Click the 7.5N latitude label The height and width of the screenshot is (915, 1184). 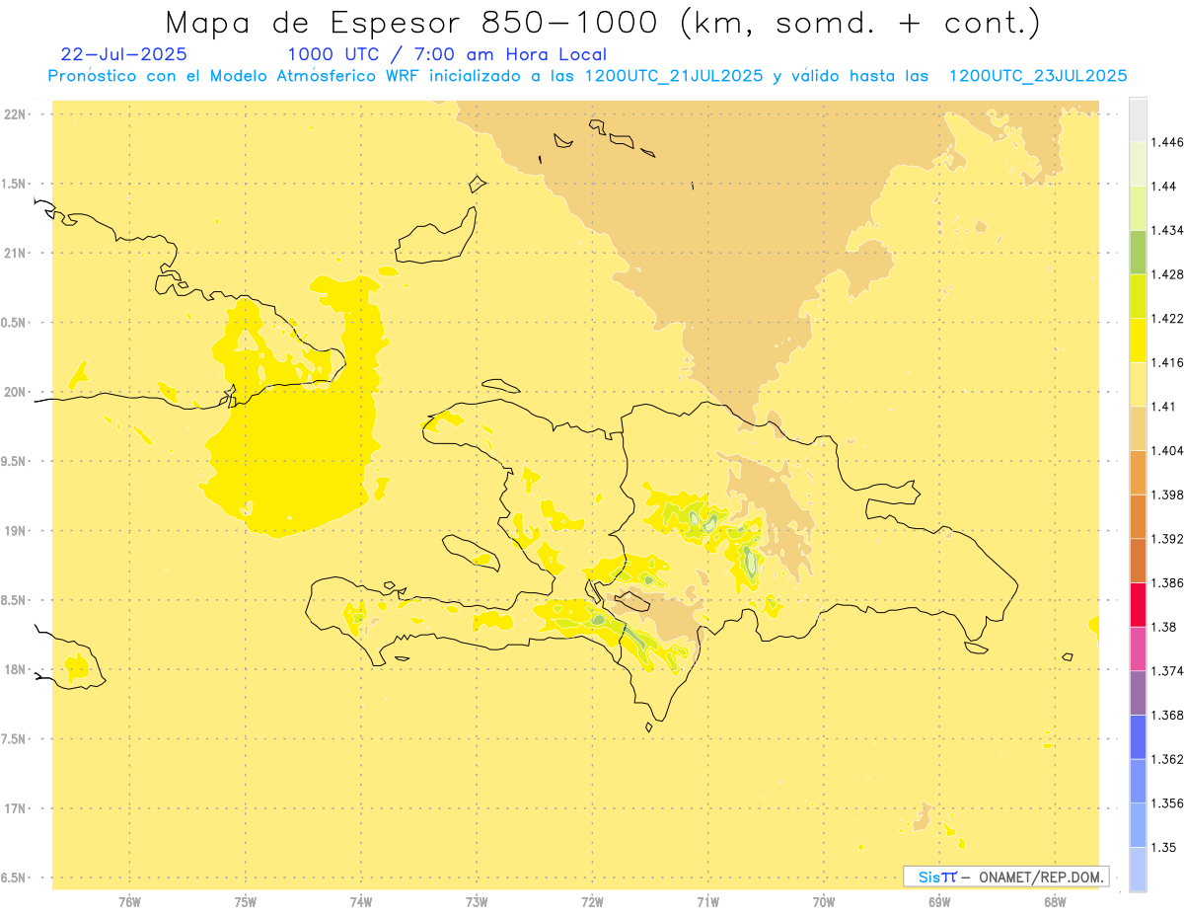coord(14,739)
